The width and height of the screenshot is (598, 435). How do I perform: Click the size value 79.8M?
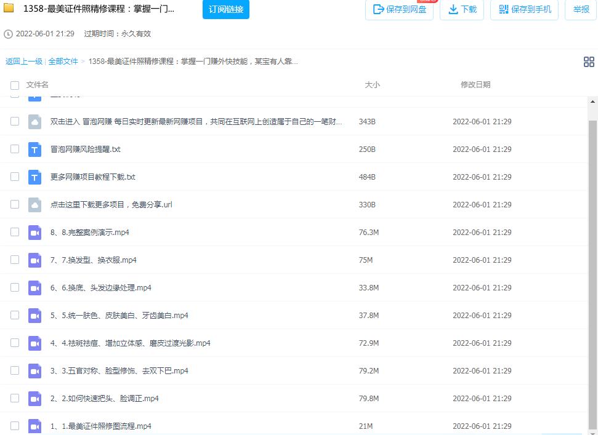pos(369,399)
